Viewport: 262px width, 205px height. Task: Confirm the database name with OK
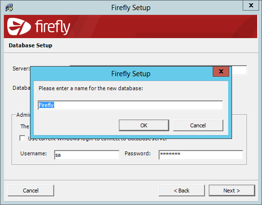coord(144,125)
